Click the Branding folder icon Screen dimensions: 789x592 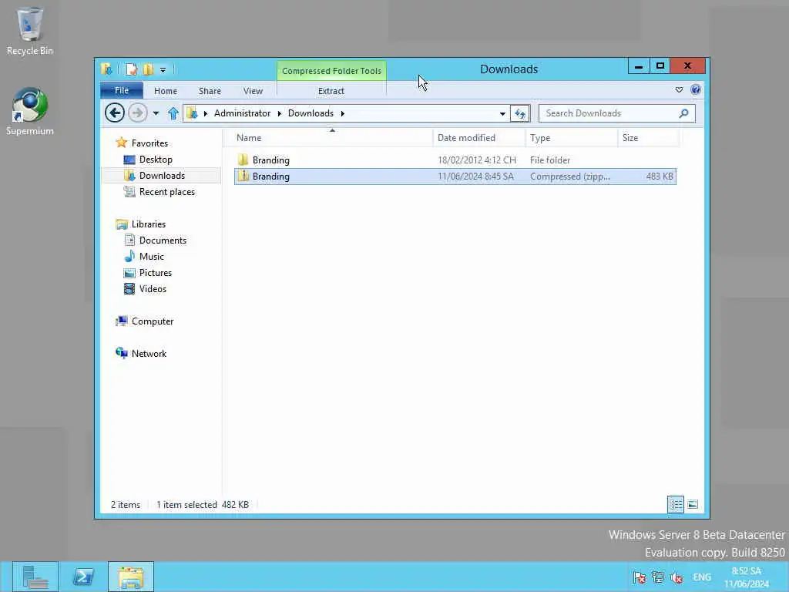pos(243,160)
